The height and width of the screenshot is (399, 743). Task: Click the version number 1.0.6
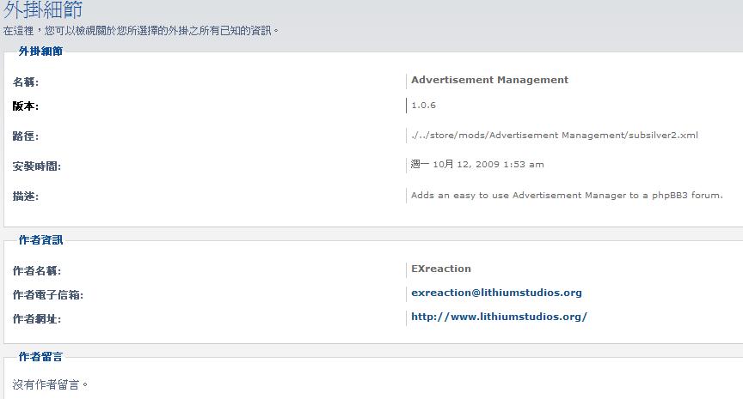(423, 106)
